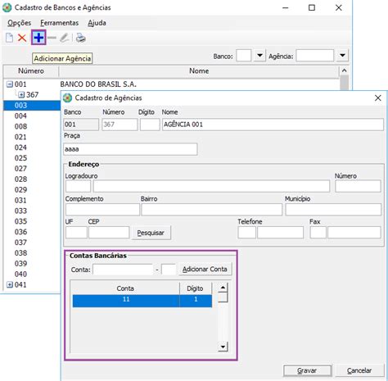Expand agency 367 tree node
The image size is (388, 381).
[21, 95]
